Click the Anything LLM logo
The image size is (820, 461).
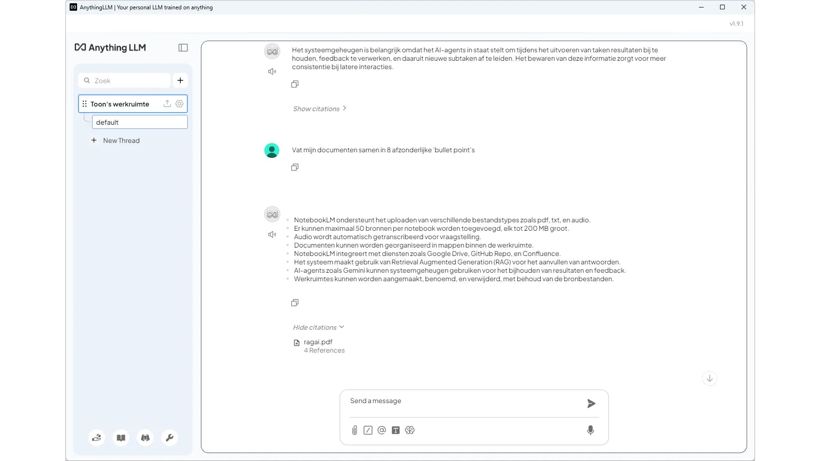(110, 48)
